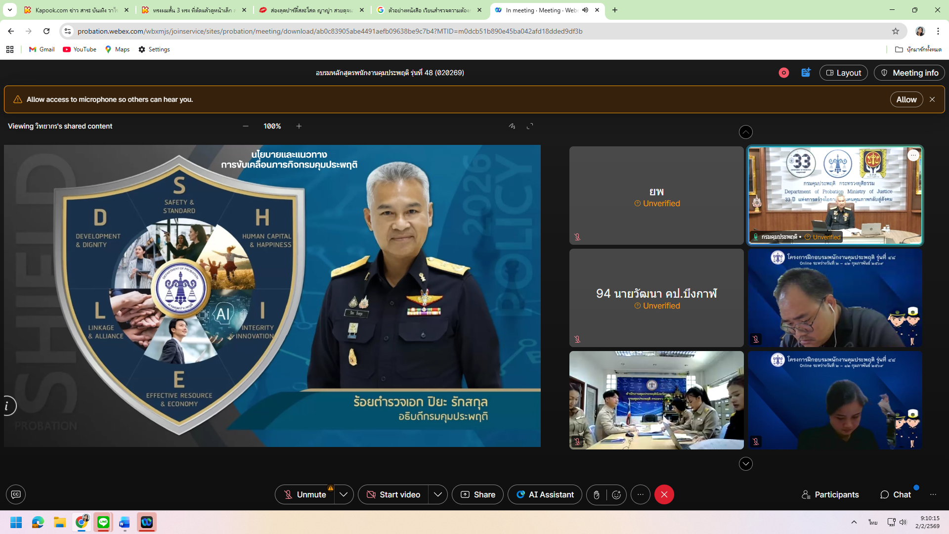The image size is (949, 534).
Task: Click the closed captions icon
Action: [x=16, y=494]
